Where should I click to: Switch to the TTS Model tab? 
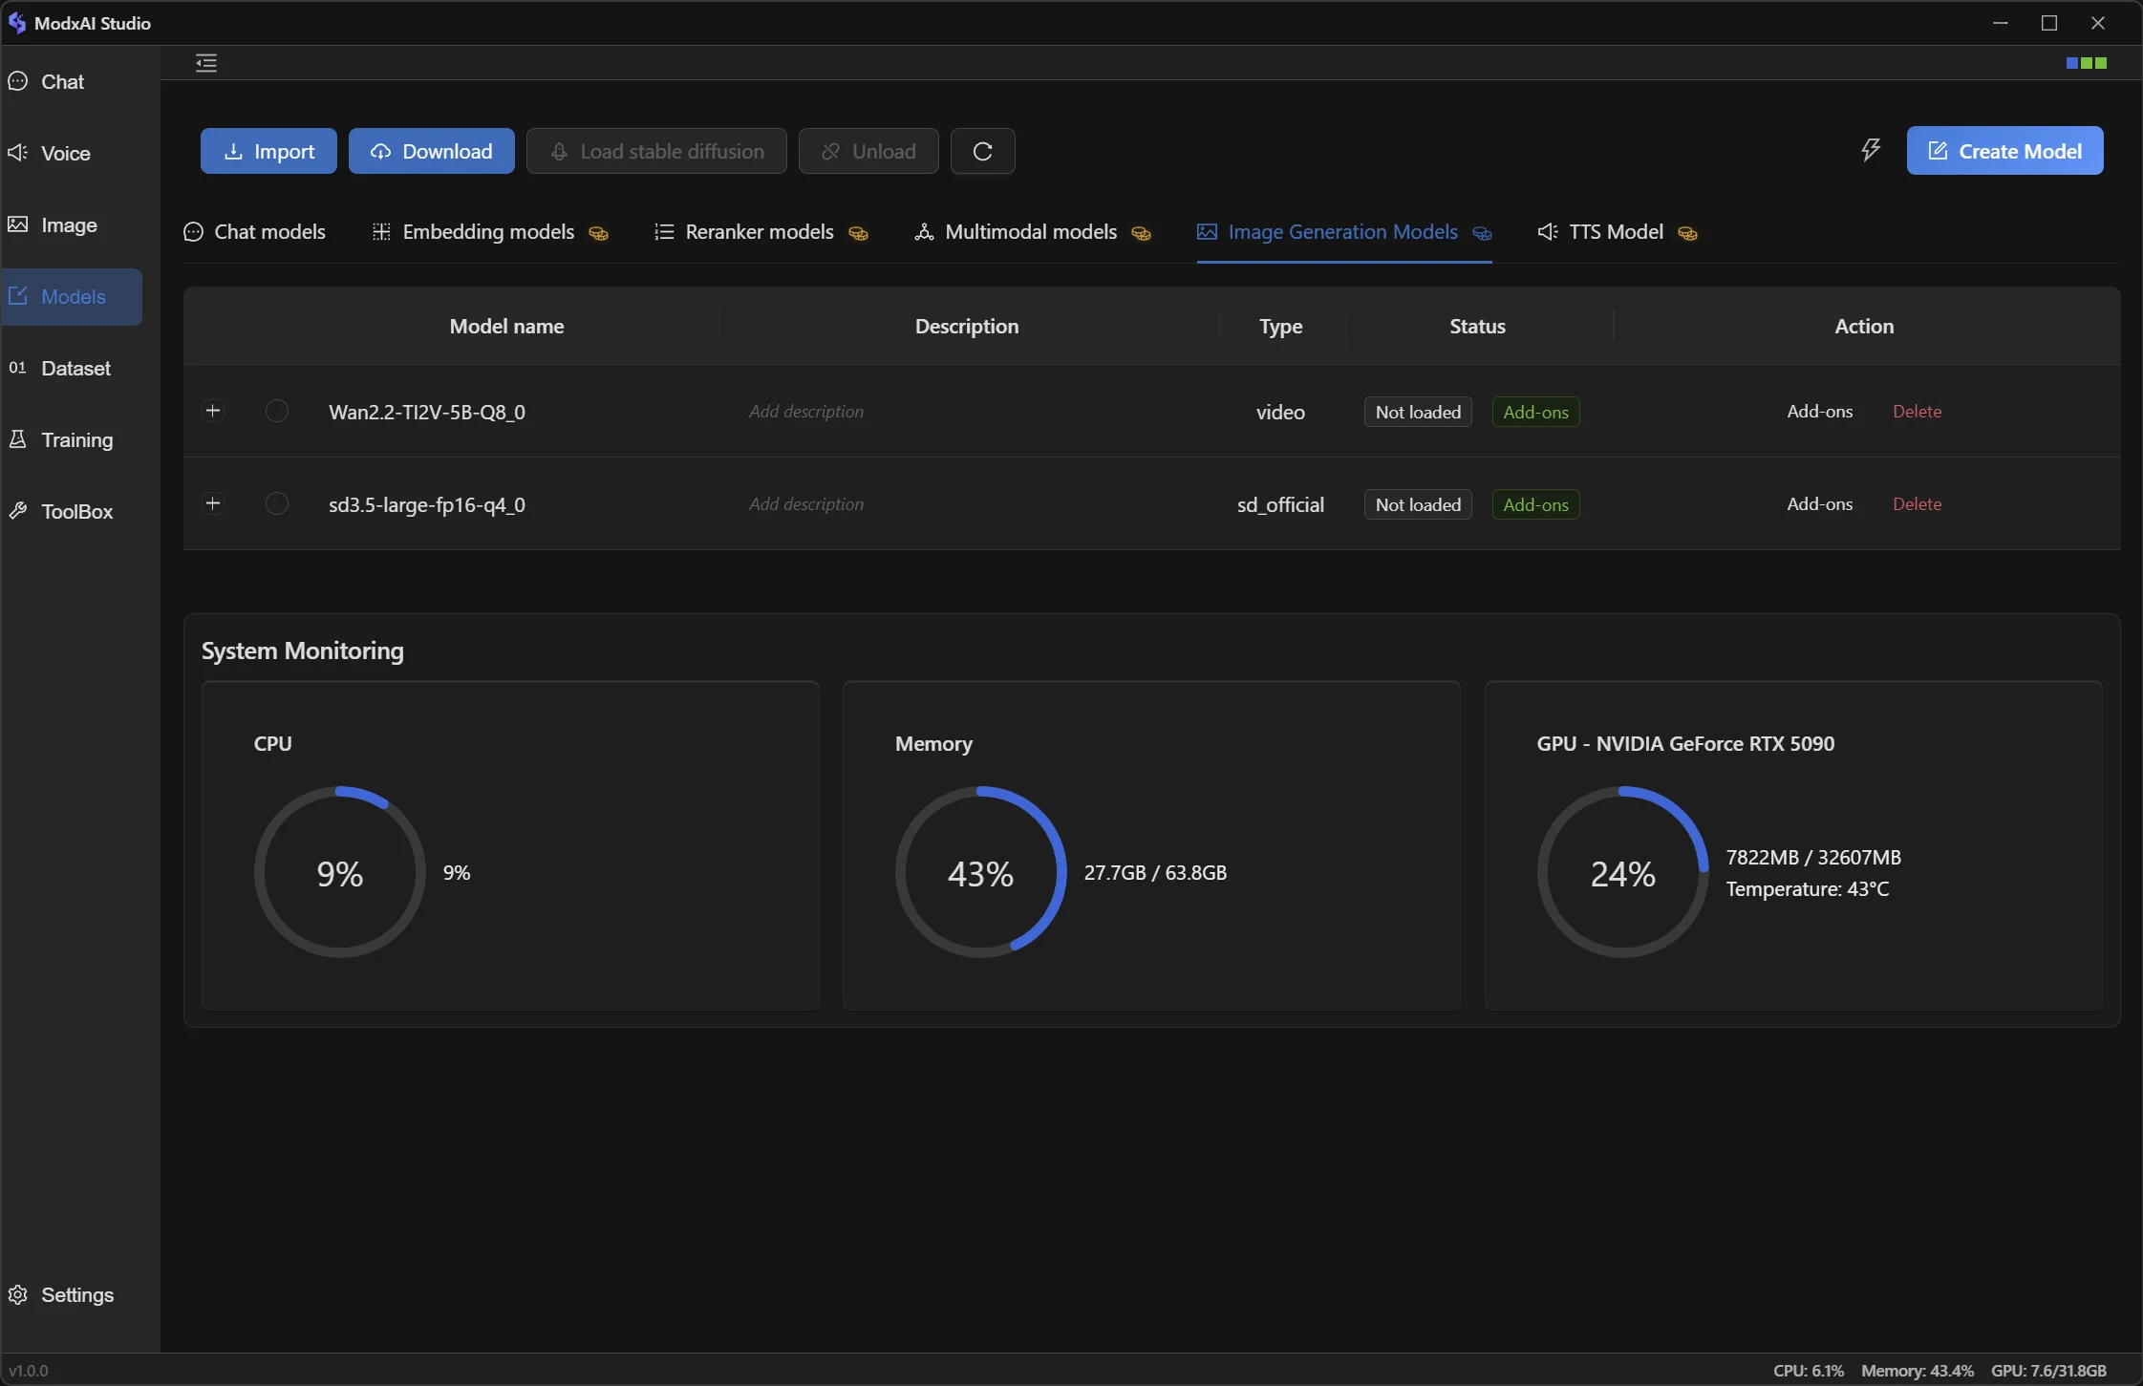click(x=1615, y=232)
